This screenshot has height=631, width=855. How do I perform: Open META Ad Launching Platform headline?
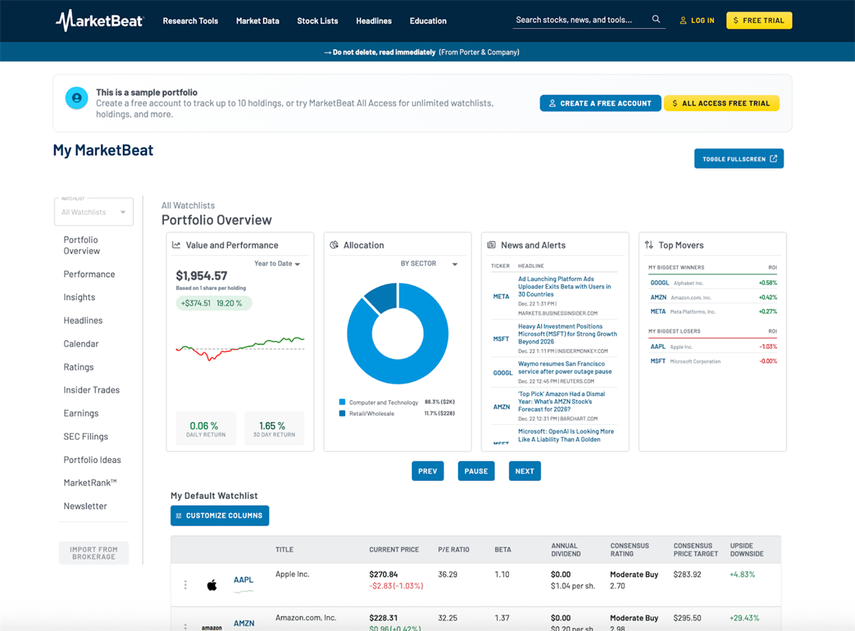click(564, 286)
